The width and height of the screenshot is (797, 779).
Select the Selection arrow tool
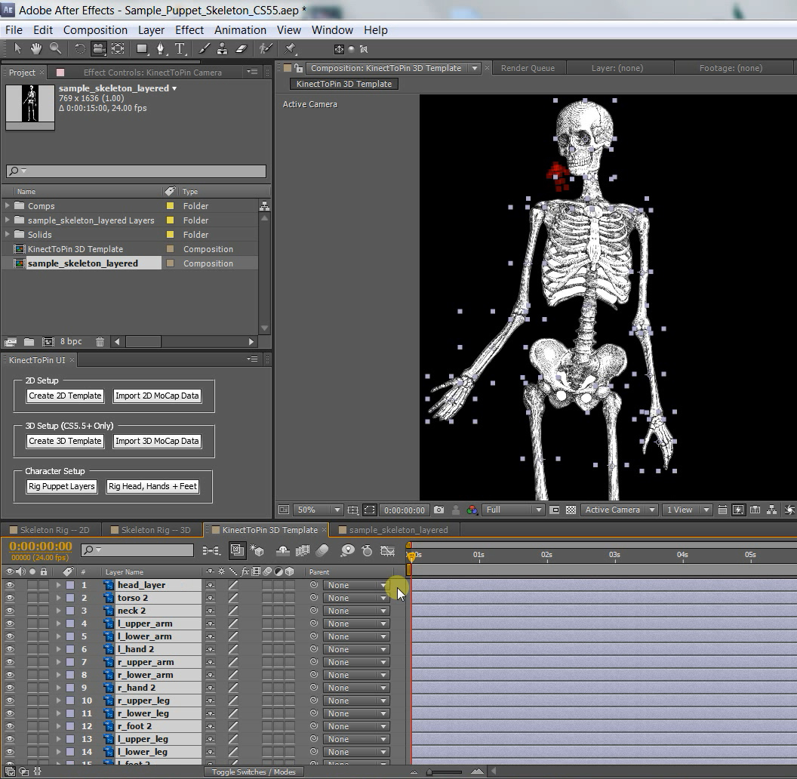[18, 49]
